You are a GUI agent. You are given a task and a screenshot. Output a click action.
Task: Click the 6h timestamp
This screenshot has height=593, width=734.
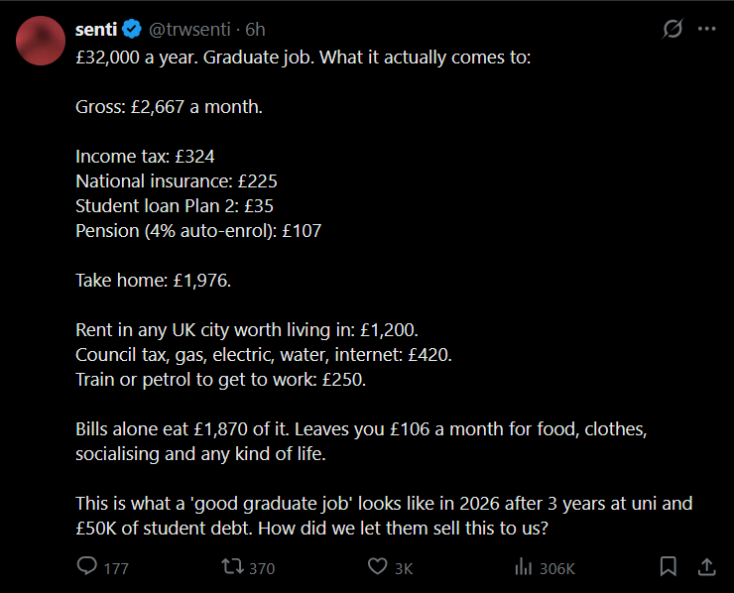coord(255,30)
